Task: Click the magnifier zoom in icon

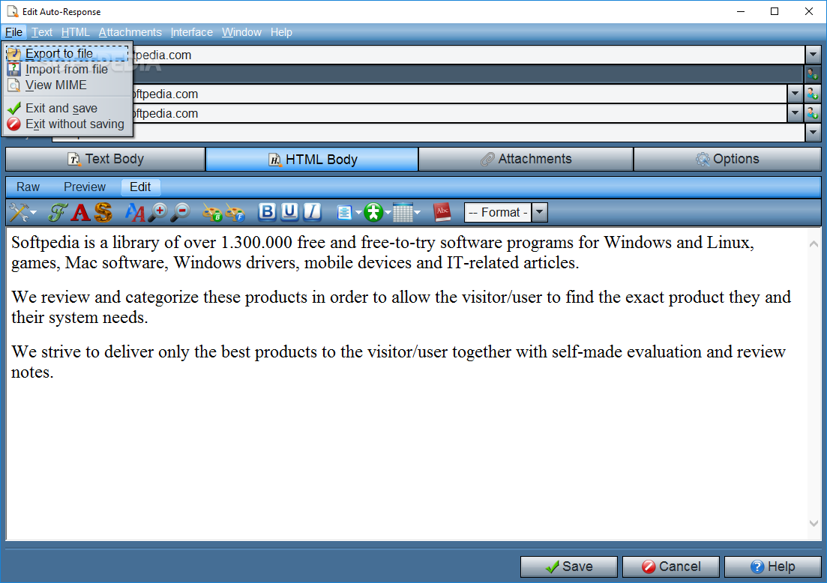Action: 157,212
